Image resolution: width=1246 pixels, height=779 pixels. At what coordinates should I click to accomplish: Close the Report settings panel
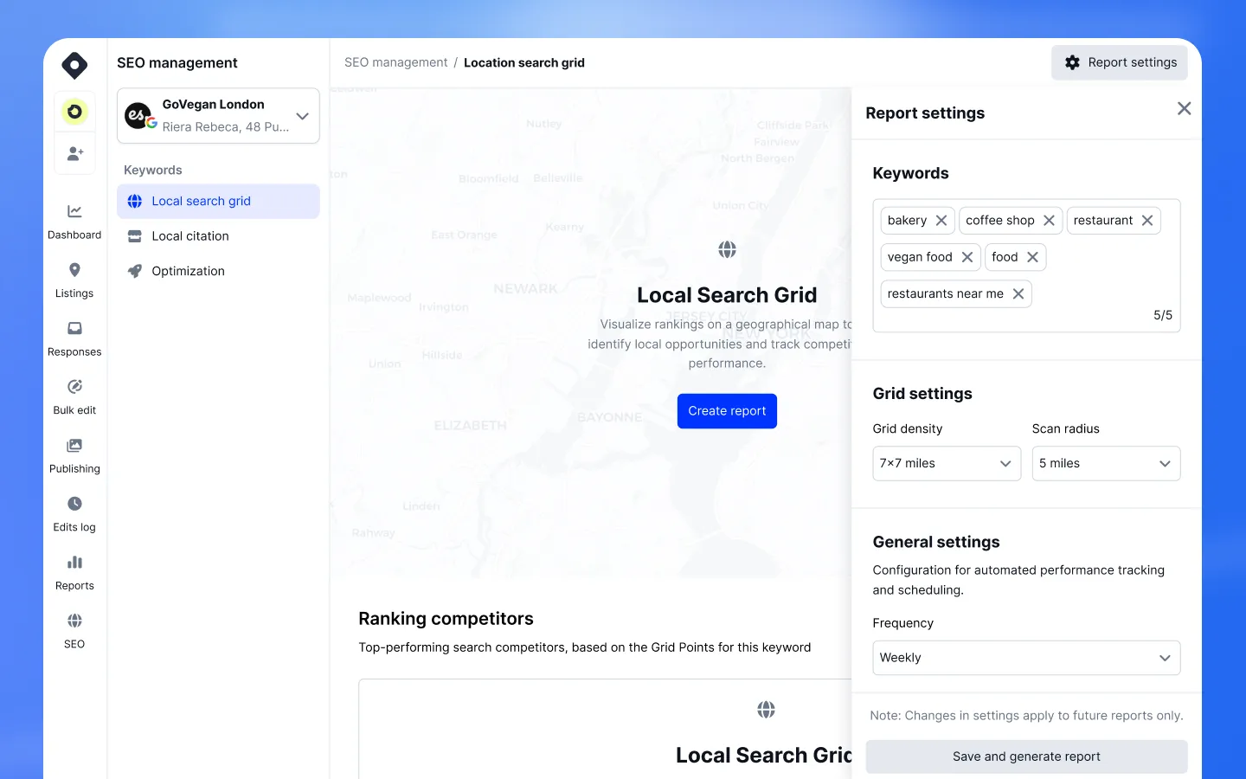(x=1184, y=108)
